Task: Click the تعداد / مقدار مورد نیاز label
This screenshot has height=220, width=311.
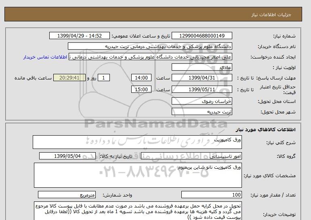Action: [x=273, y=195]
